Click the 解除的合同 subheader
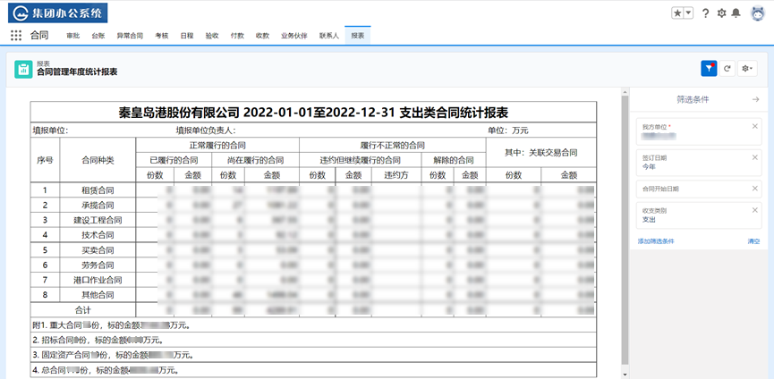The width and height of the screenshot is (774, 379). click(454, 160)
